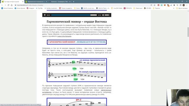Close the second browser tab
The width and height of the screenshot is (189, 106).
tap(46, 2)
